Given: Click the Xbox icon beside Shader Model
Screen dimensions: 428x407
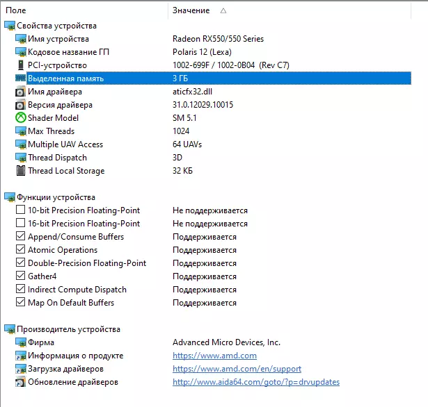Looking at the screenshot, I should click(x=20, y=118).
